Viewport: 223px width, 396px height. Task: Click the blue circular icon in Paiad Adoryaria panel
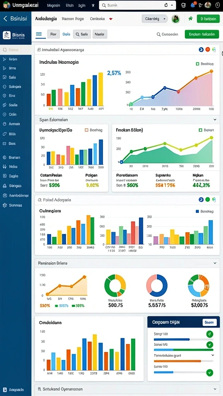(201, 200)
